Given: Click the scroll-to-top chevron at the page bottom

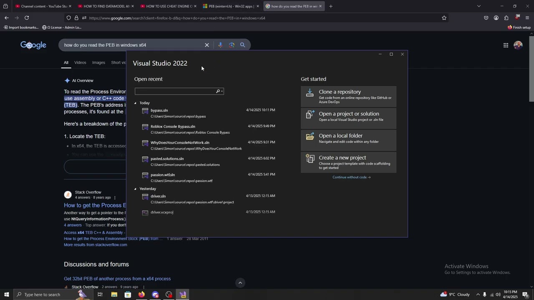Looking at the screenshot, I should 240,283.
